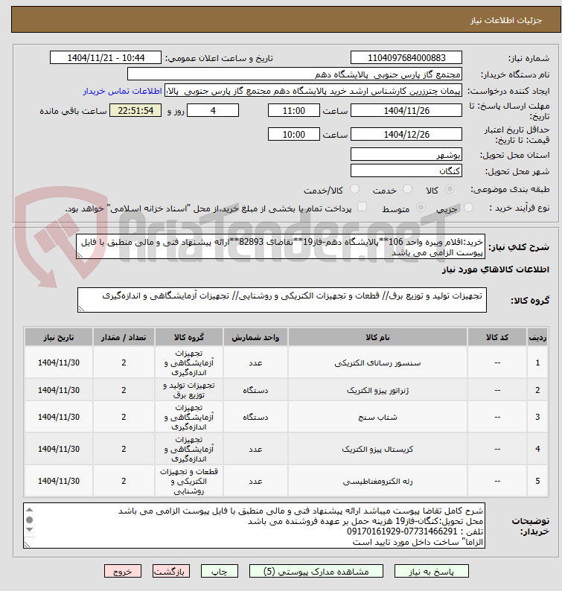This screenshot has width=562, height=591.
Task: Click the 'تعداد / مقدار' column header
Action: (124, 337)
